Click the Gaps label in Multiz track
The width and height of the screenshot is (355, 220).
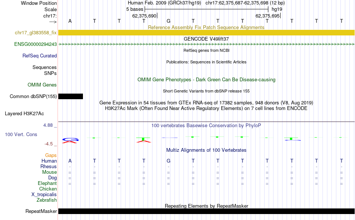51,155
